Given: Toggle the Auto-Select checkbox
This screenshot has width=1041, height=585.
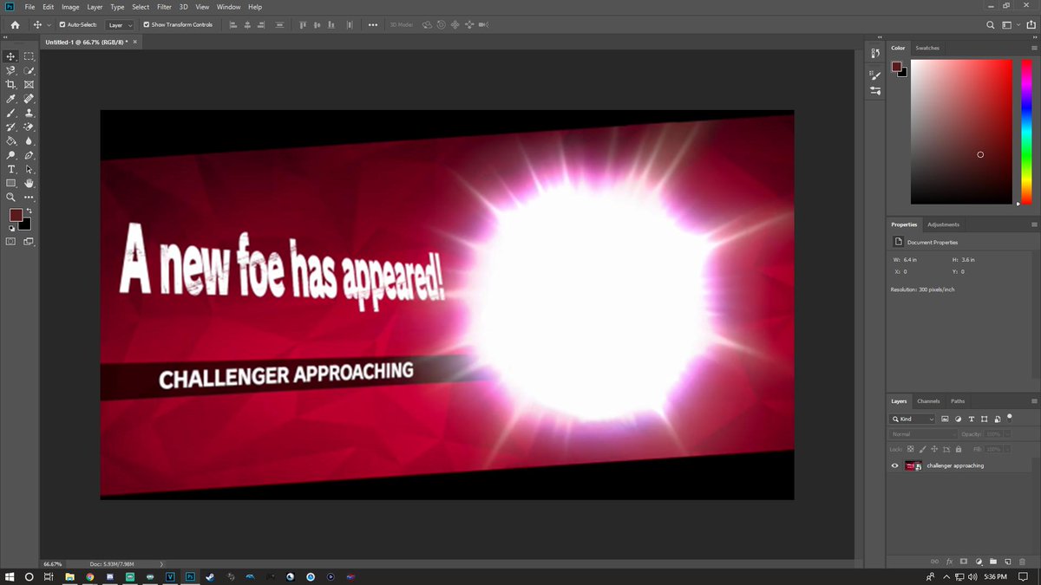Looking at the screenshot, I should tap(62, 25).
